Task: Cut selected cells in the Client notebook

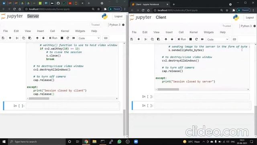Action: point(146,39)
